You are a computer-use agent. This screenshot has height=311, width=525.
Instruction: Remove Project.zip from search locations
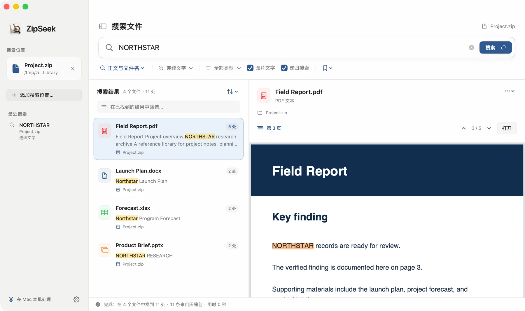(x=73, y=69)
